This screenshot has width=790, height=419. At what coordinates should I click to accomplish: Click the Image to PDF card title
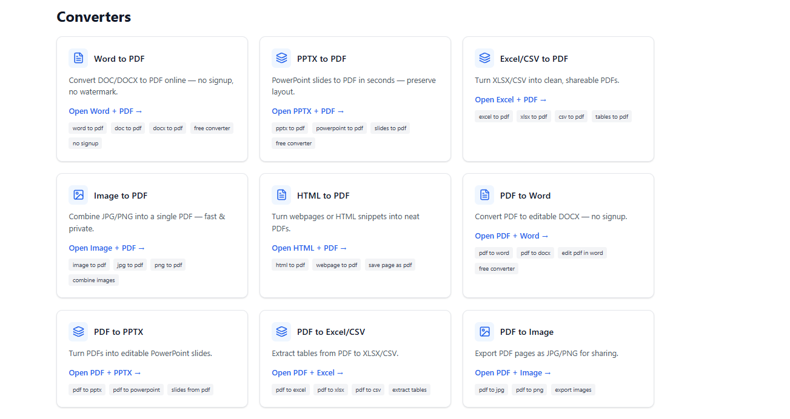[x=121, y=196]
